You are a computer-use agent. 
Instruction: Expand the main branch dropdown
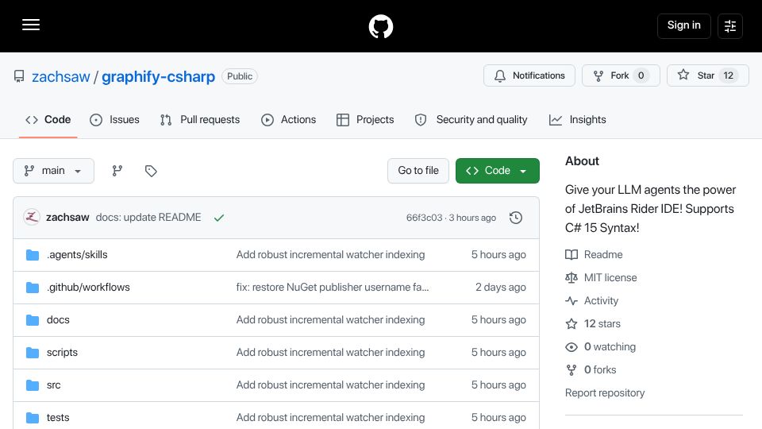(x=53, y=171)
